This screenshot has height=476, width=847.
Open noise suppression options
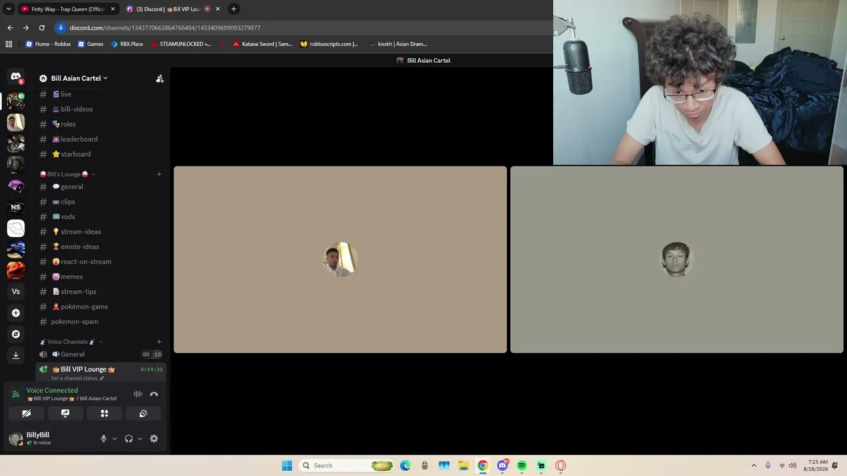[138, 394]
